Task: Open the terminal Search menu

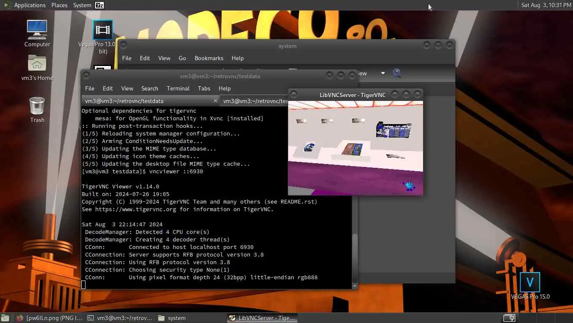Action: pyautogui.click(x=150, y=88)
